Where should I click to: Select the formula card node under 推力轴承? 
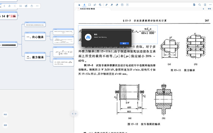click(64, 52)
